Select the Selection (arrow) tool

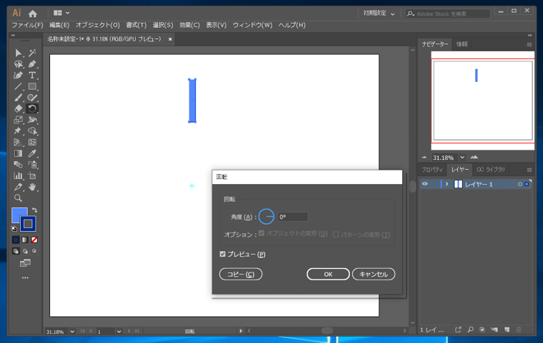click(18, 53)
